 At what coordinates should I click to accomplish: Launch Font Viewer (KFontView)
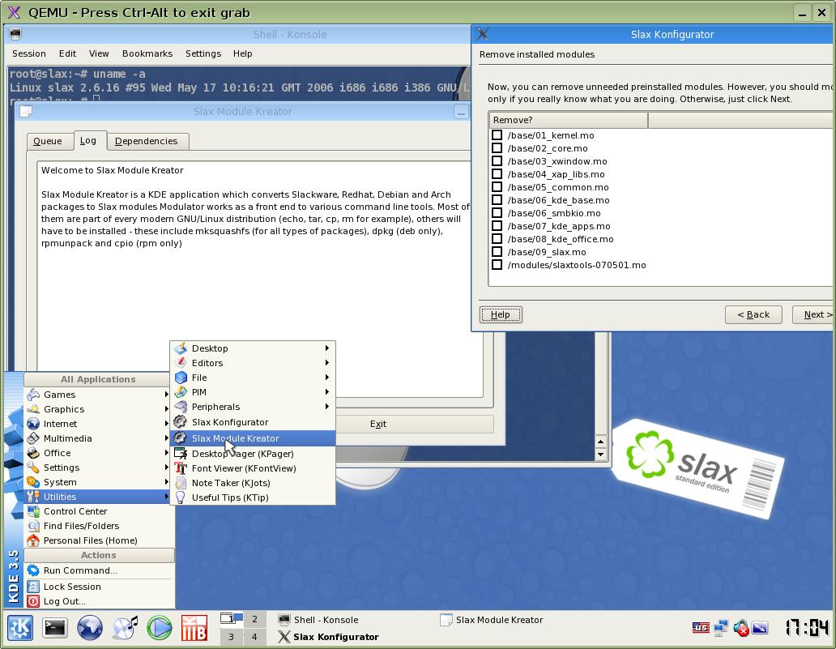[253, 468]
